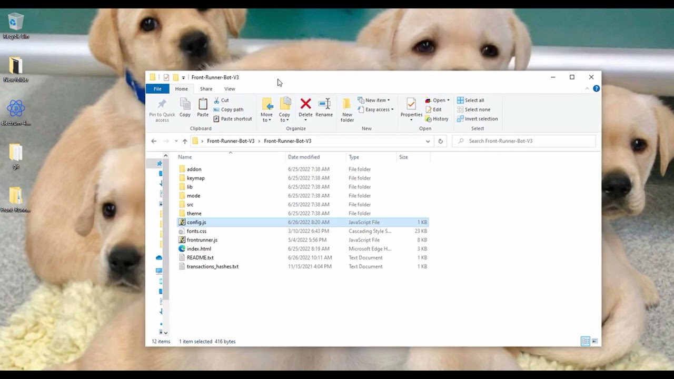The image size is (674, 379).
Task: Switch to details view in status bar
Action: coord(585,342)
